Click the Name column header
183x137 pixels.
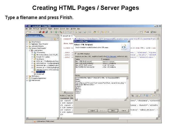click(x=88, y=59)
